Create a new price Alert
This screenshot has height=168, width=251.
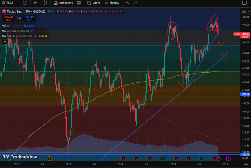[x=93, y=3]
